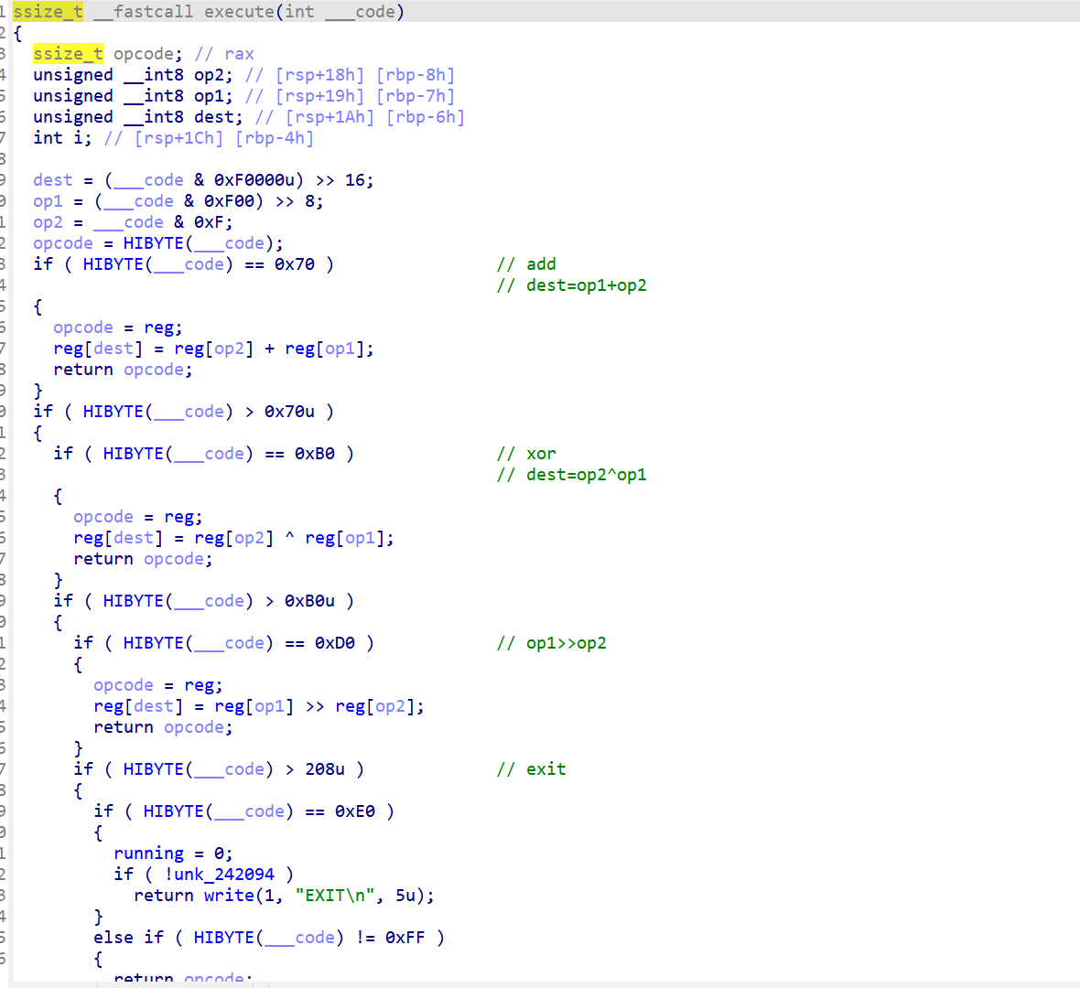Select the 0xE0 comparison constant
This screenshot has height=988, width=1080.
363,811
